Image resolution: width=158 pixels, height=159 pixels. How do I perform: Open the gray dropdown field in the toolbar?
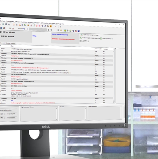pos(38,30)
